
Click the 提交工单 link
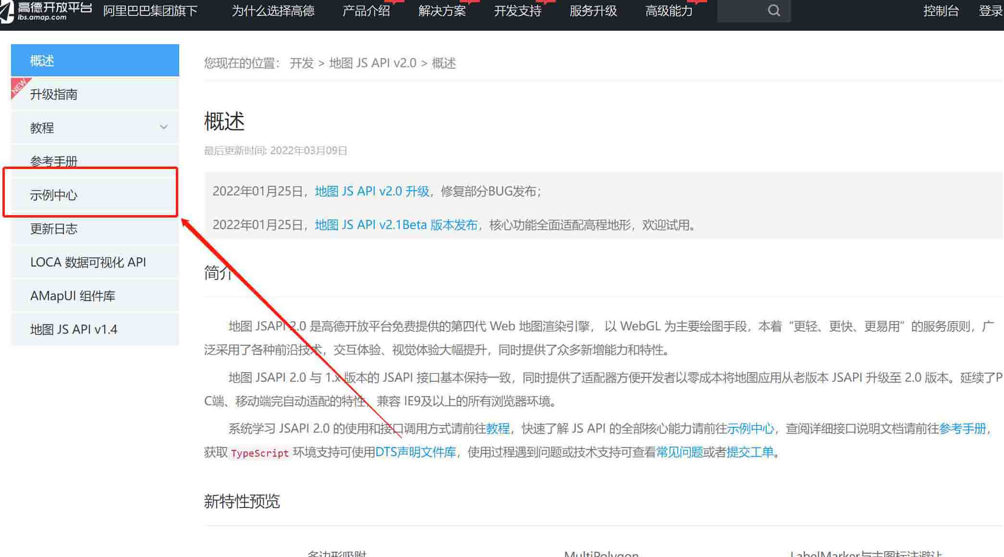coord(750,452)
